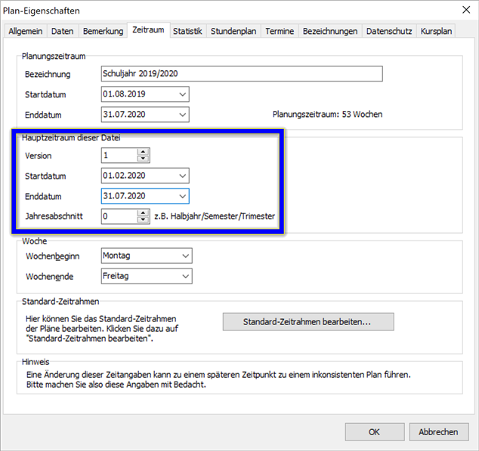This screenshot has height=451, width=479.
Task: Click the Bezeichnung text field
Action: pyautogui.click(x=241, y=74)
